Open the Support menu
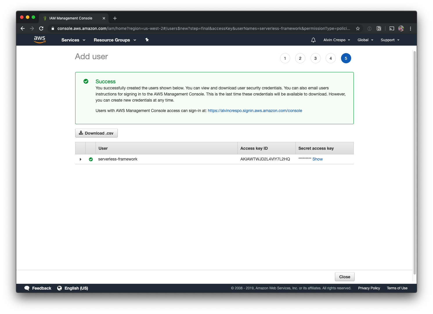 390,40
